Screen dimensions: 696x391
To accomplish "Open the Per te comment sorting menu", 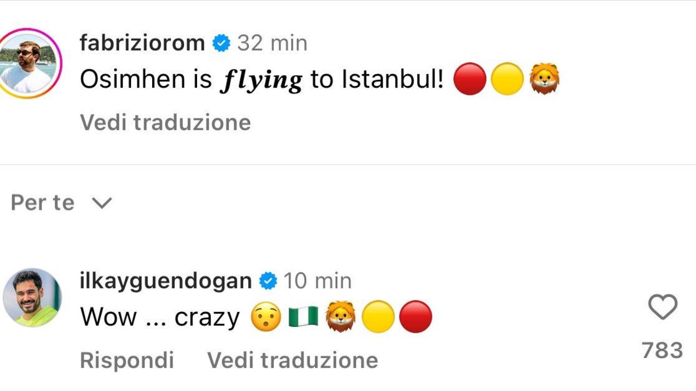I will [x=61, y=202].
